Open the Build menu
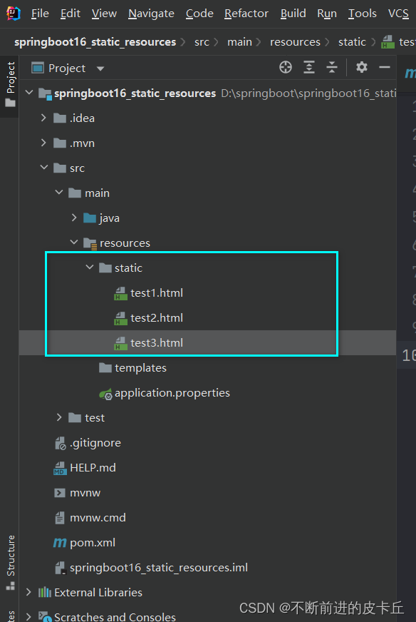416x622 pixels. [x=293, y=14]
